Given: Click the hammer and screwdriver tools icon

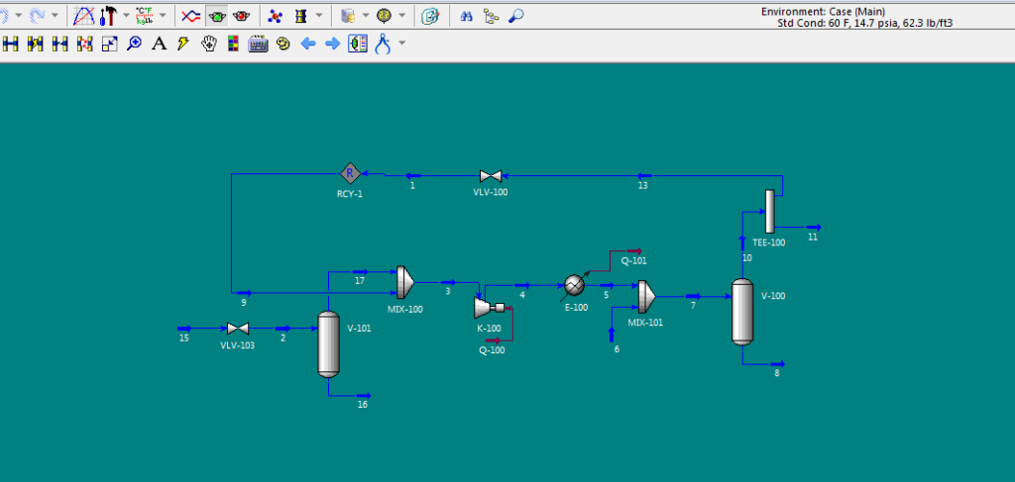Looking at the screenshot, I should (x=107, y=16).
